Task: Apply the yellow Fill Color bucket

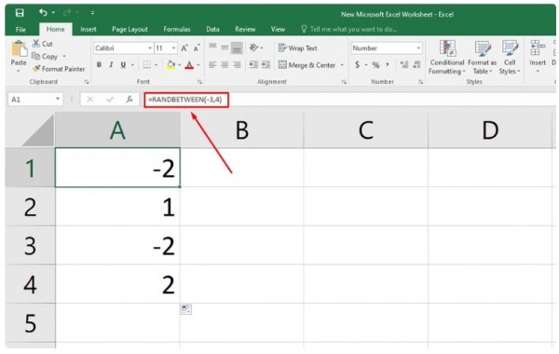Action: 170,65
